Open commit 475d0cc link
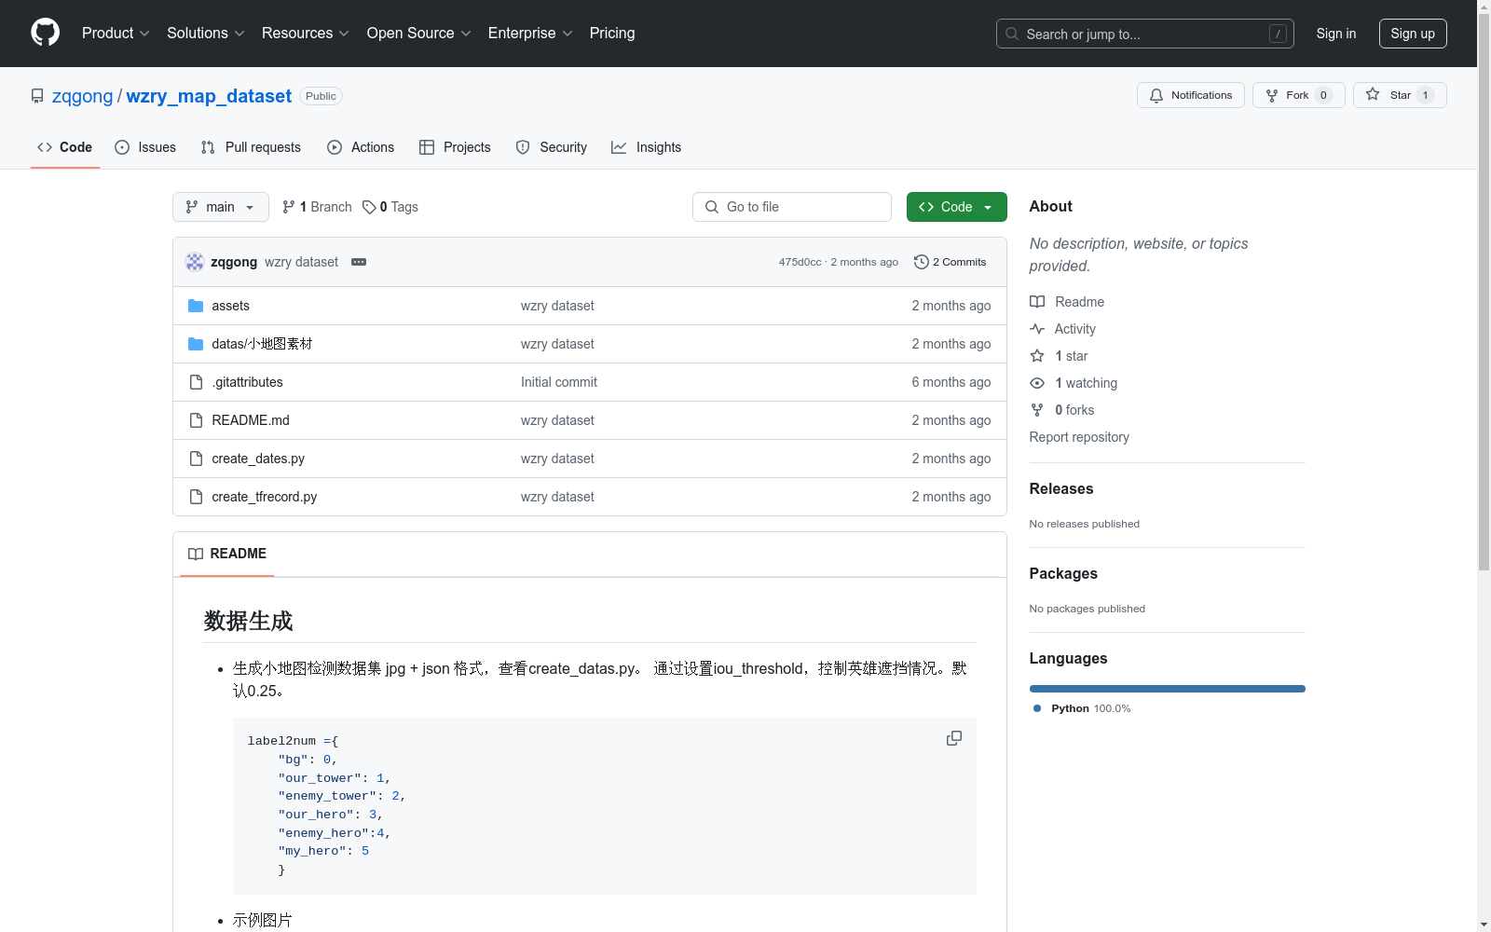The image size is (1491, 932). [x=800, y=262]
